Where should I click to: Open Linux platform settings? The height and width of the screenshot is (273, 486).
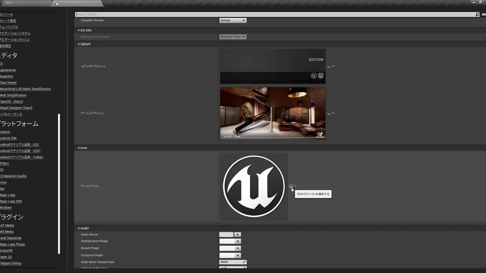coord(3,183)
